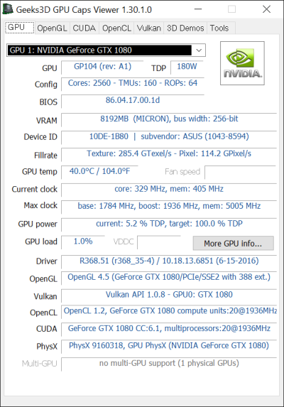
Task: Minimize the GPU Caps Viewer window
Action: pos(198,9)
